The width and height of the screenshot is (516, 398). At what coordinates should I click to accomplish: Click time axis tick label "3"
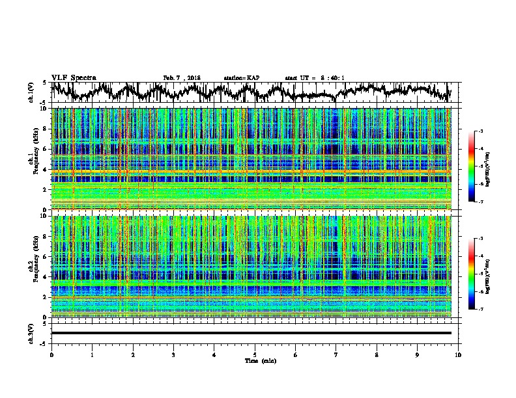click(x=173, y=355)
